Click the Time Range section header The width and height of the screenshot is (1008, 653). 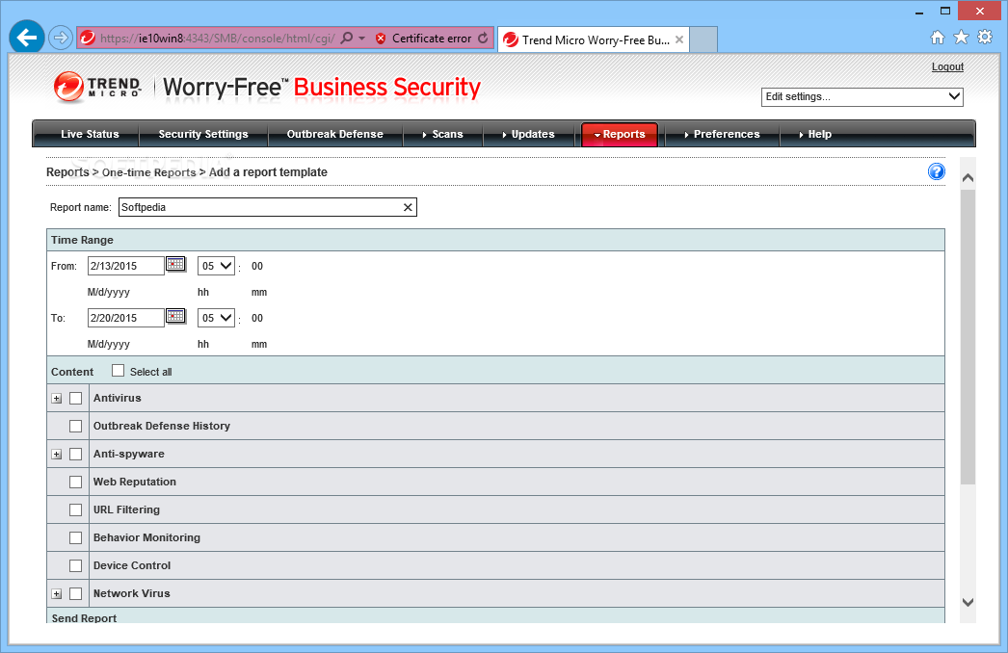(x=495, y=240)
